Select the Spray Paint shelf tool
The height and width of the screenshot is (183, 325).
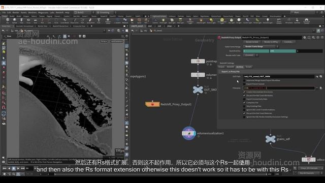tap(90, 20)
